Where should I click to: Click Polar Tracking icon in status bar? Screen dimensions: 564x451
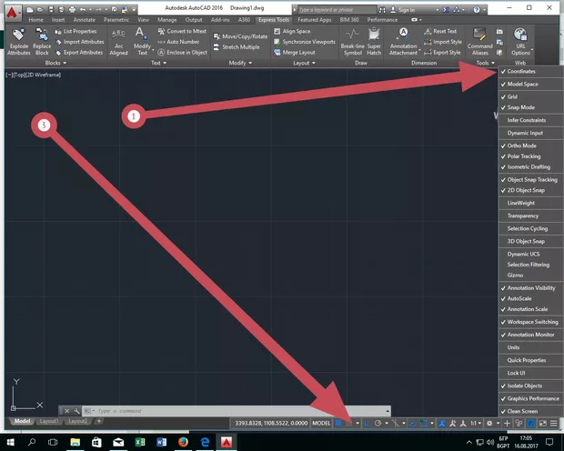point(378,424)
